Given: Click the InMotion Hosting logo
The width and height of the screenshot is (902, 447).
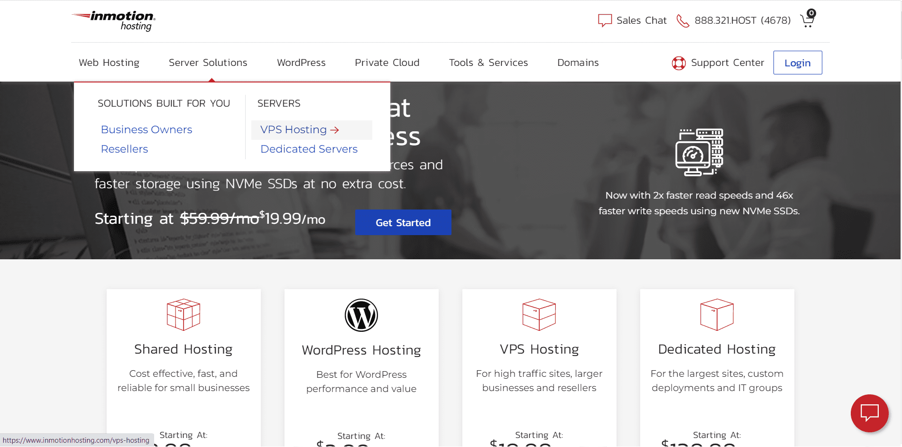Looking at the screenshot, I should point(112,21).
